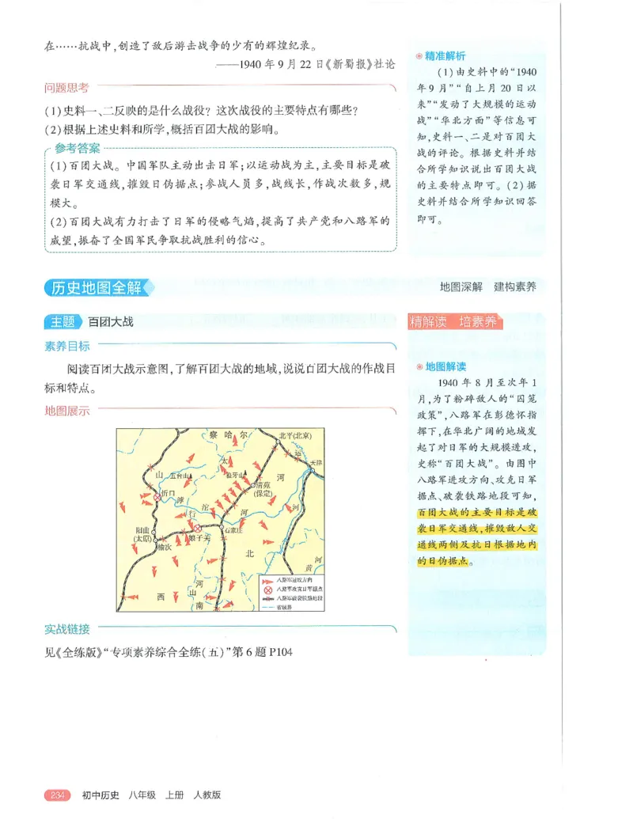Click the 五台山 mountain peak symbol on map

191,476
